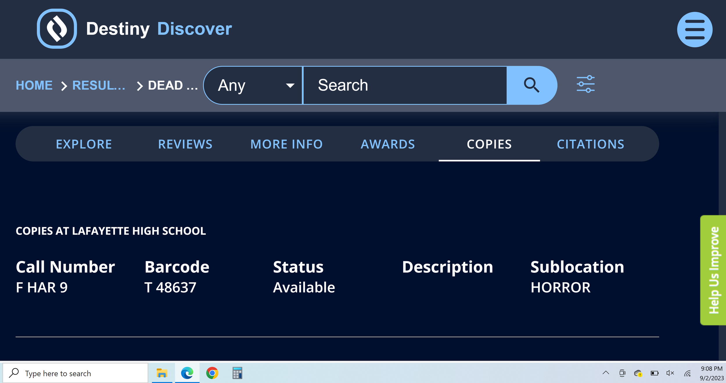
Task: Switch to the Reviews tab
Action: [x=185, y=144]
